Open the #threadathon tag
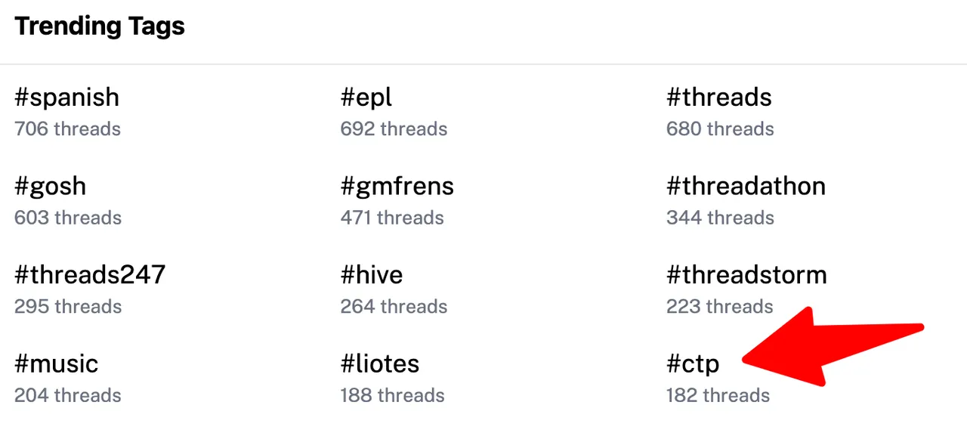The width and height of the screenshot is (967, 433). point(746,186)
